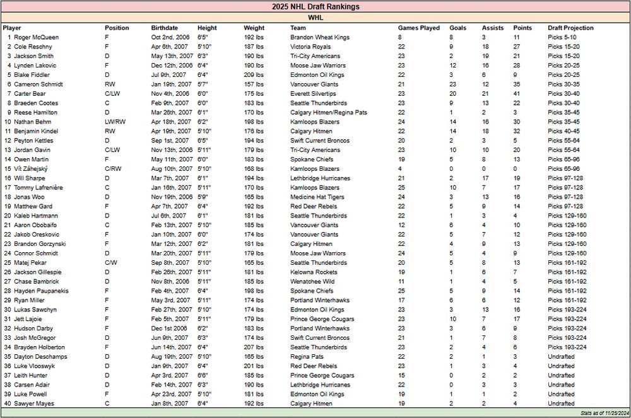Screen dimensions: 631x418
Task: Select player name Aaron Obobaifo
Action: [35, 225]
